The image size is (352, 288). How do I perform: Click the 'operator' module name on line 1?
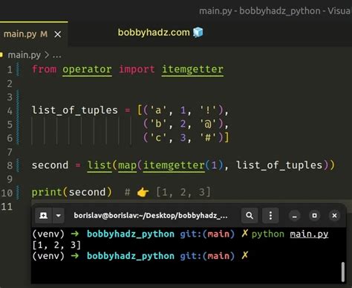[x=87, y=69]
